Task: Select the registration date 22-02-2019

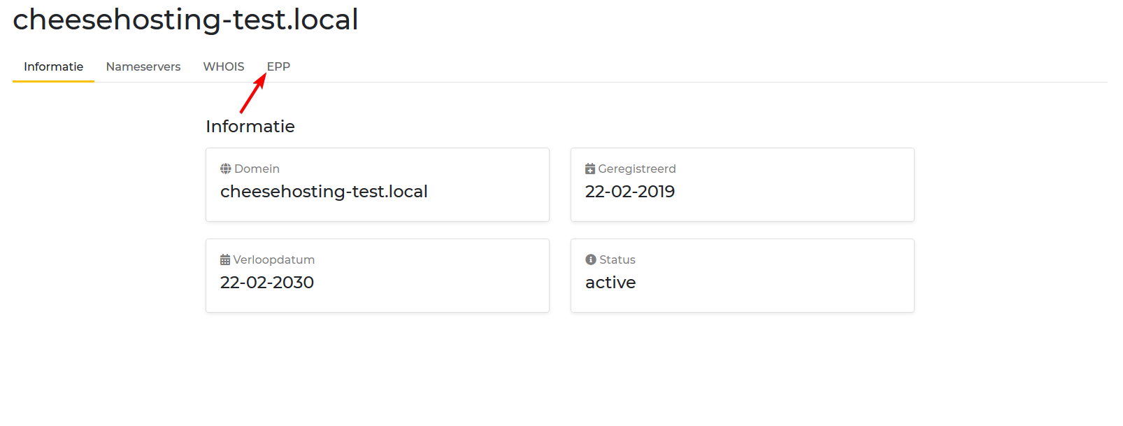Action: tap(630, 192)
